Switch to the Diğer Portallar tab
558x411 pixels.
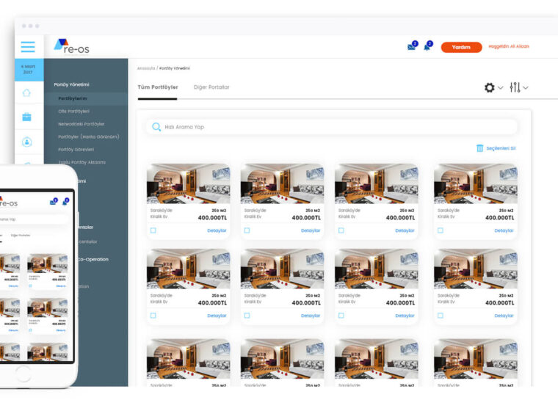[x=211, y=87]
